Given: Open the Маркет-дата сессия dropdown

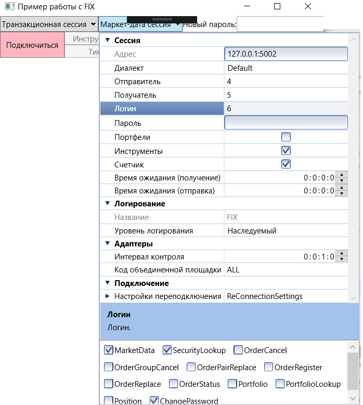Looking at the screenshot, I should coord(140,24).
